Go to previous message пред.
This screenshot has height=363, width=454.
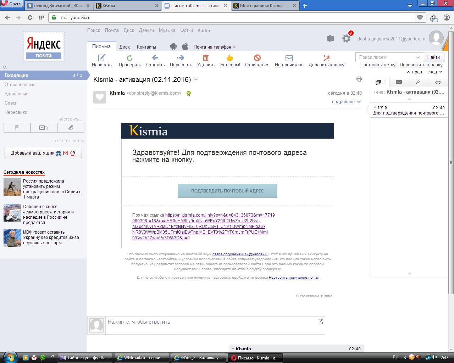(415, 72)
